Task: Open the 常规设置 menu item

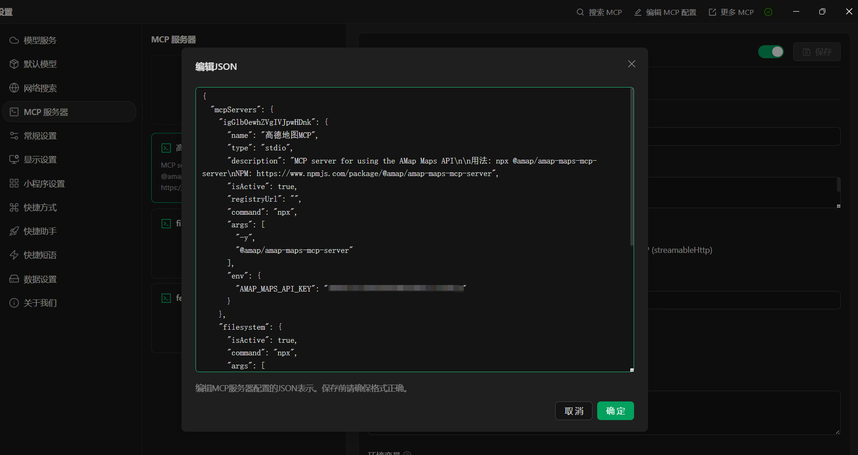Action: pyautogui.click(x=40, y=136)
